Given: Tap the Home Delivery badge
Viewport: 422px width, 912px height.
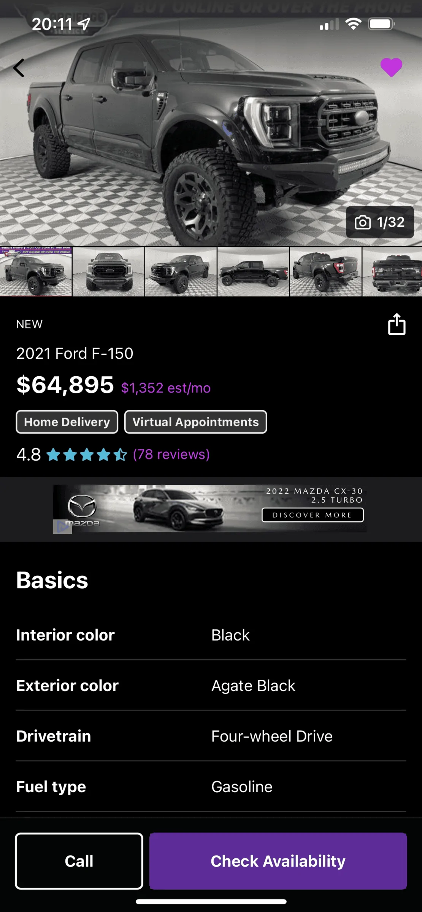Looking at the screenshot, I should (x=67, y=422).
